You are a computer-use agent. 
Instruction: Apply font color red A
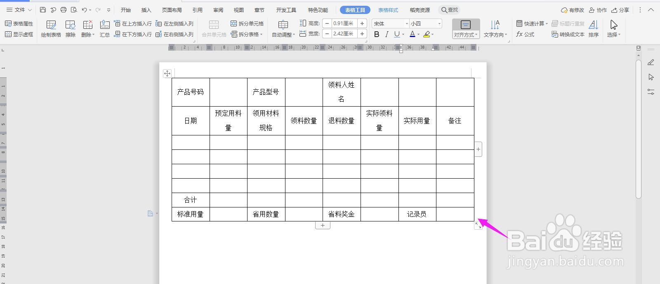point(412,35)
